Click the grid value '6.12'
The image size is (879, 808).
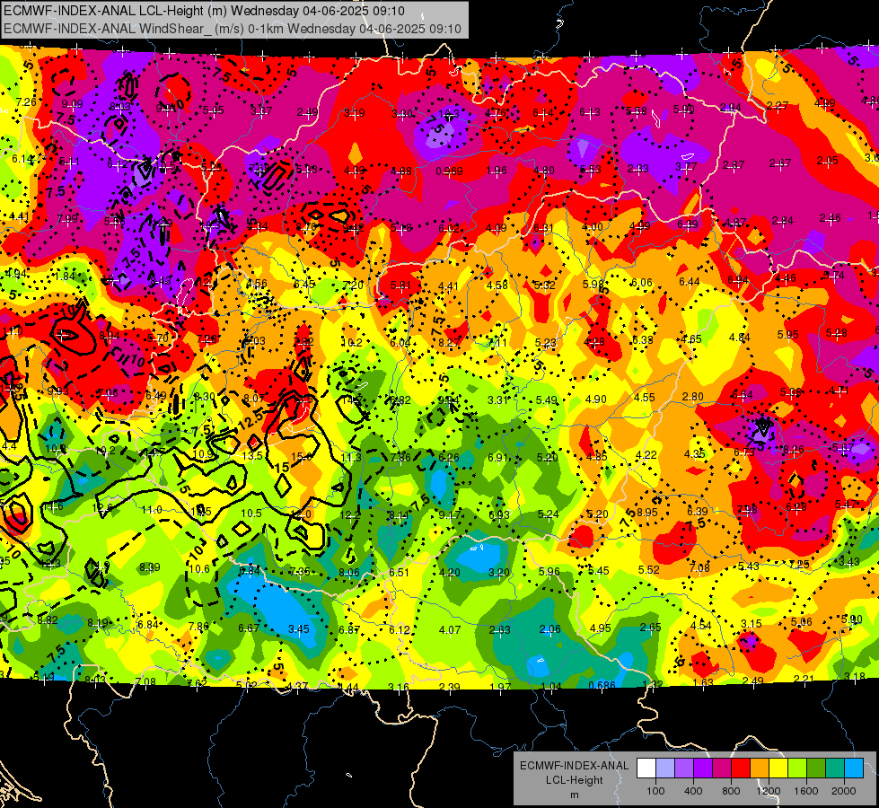(400, 630)
